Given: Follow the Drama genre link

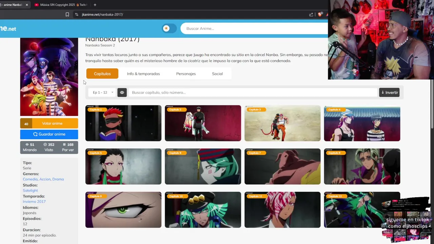Looking at the screenshot, I should [x=58, y=179].
